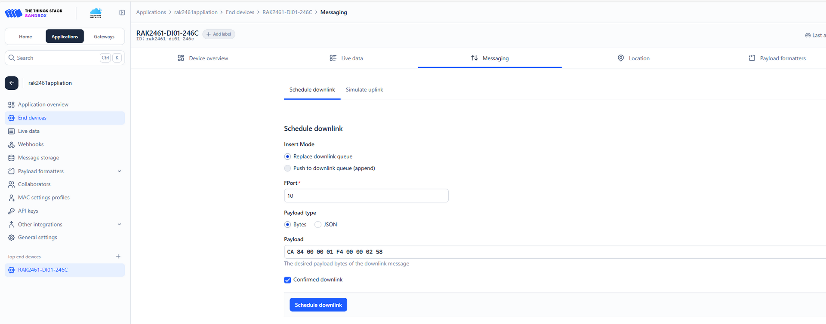Expand the Payload formatters sidebar section
Viewport: 826px width, 324px height.
[x=119, y=171]
